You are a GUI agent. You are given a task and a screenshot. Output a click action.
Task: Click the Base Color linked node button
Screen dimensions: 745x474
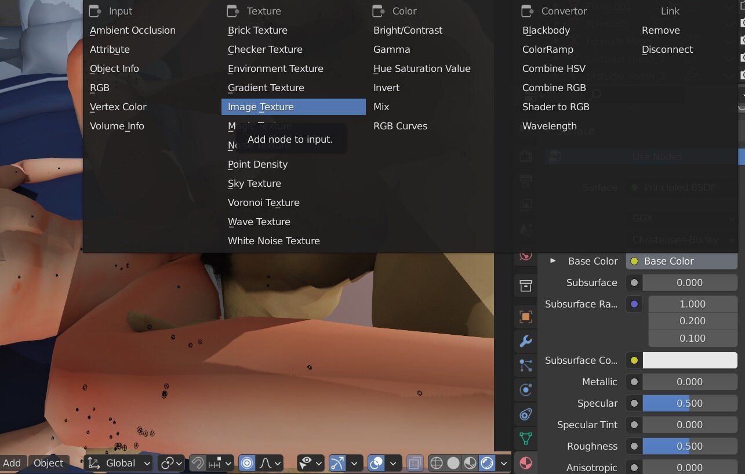[x=681, y=261]
